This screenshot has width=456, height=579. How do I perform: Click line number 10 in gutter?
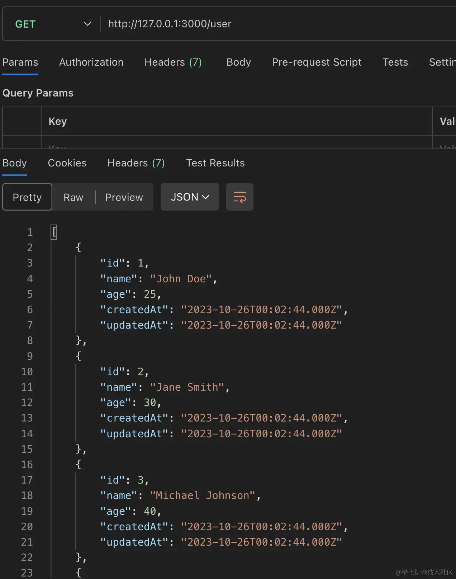tap(27, 372)
